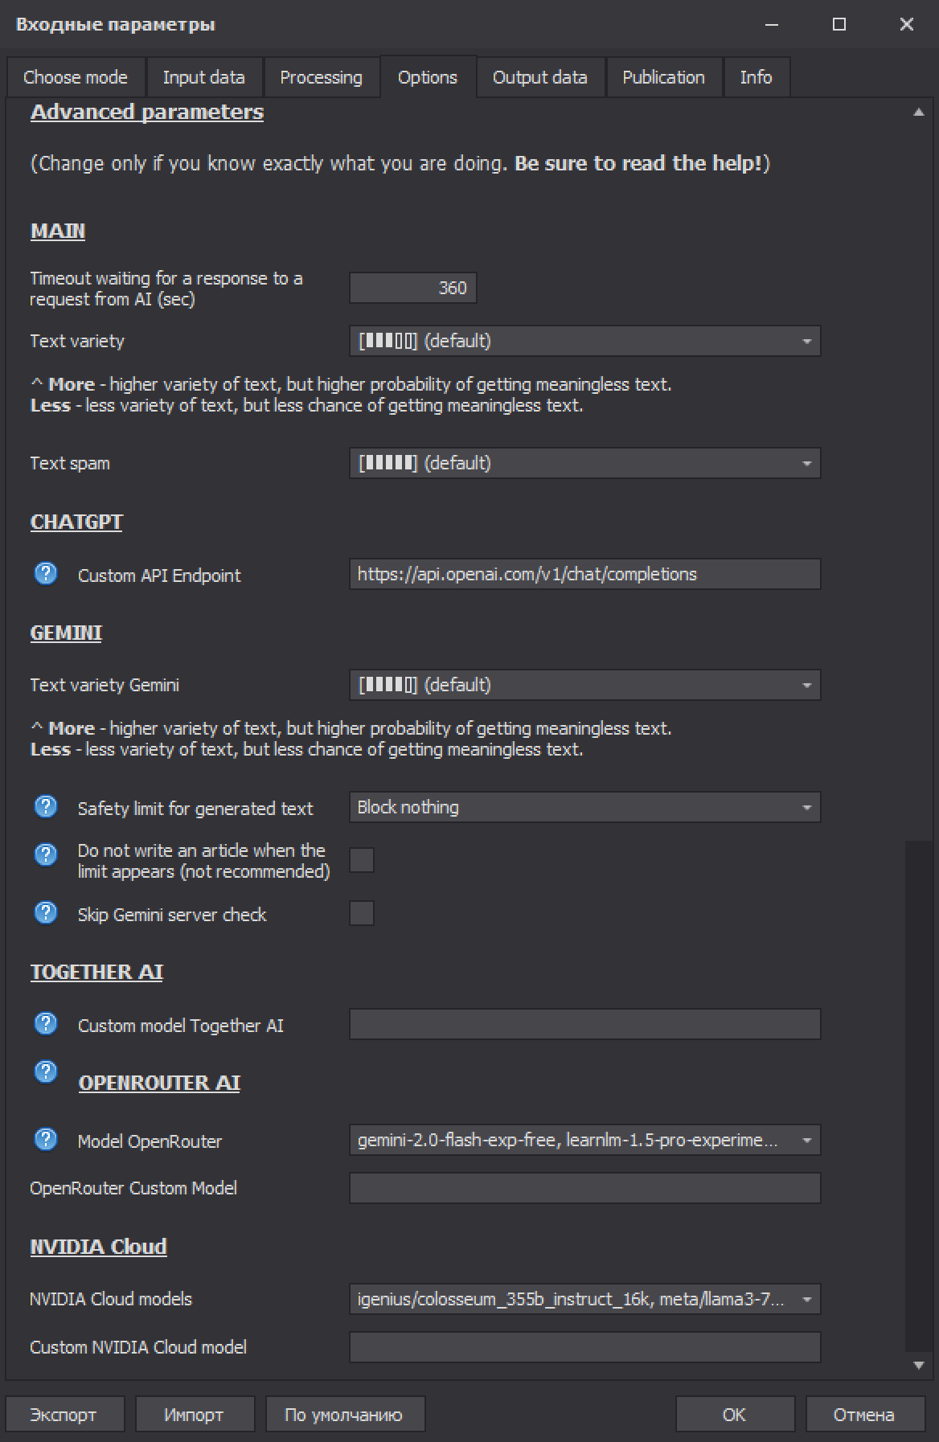Open help for Skip Gemini server check
Viewport: 939px width, 1442px height.
click(x=46, y=913)
